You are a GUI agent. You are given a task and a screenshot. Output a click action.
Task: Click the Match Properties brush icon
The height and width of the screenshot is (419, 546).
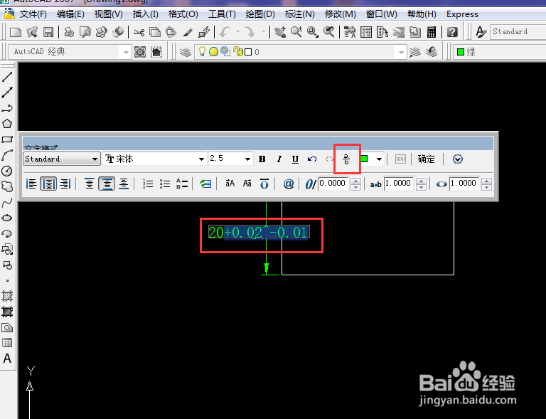pos(188,33)
